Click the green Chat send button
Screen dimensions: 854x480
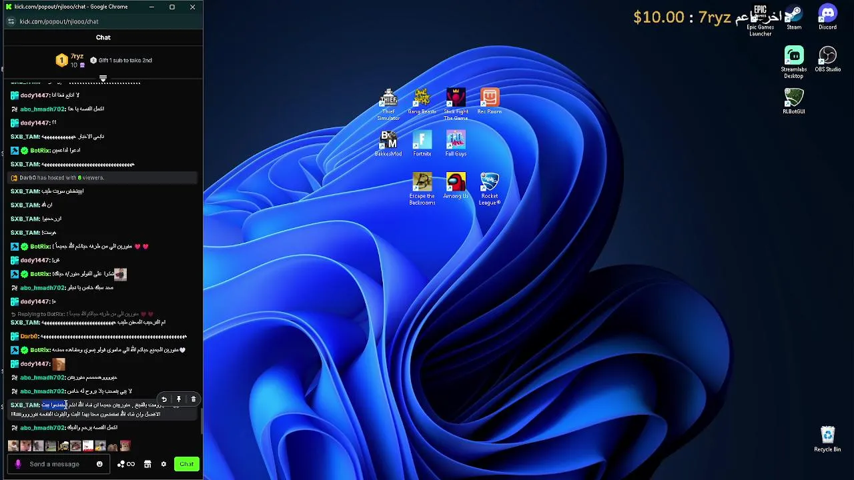coord(186,464)
